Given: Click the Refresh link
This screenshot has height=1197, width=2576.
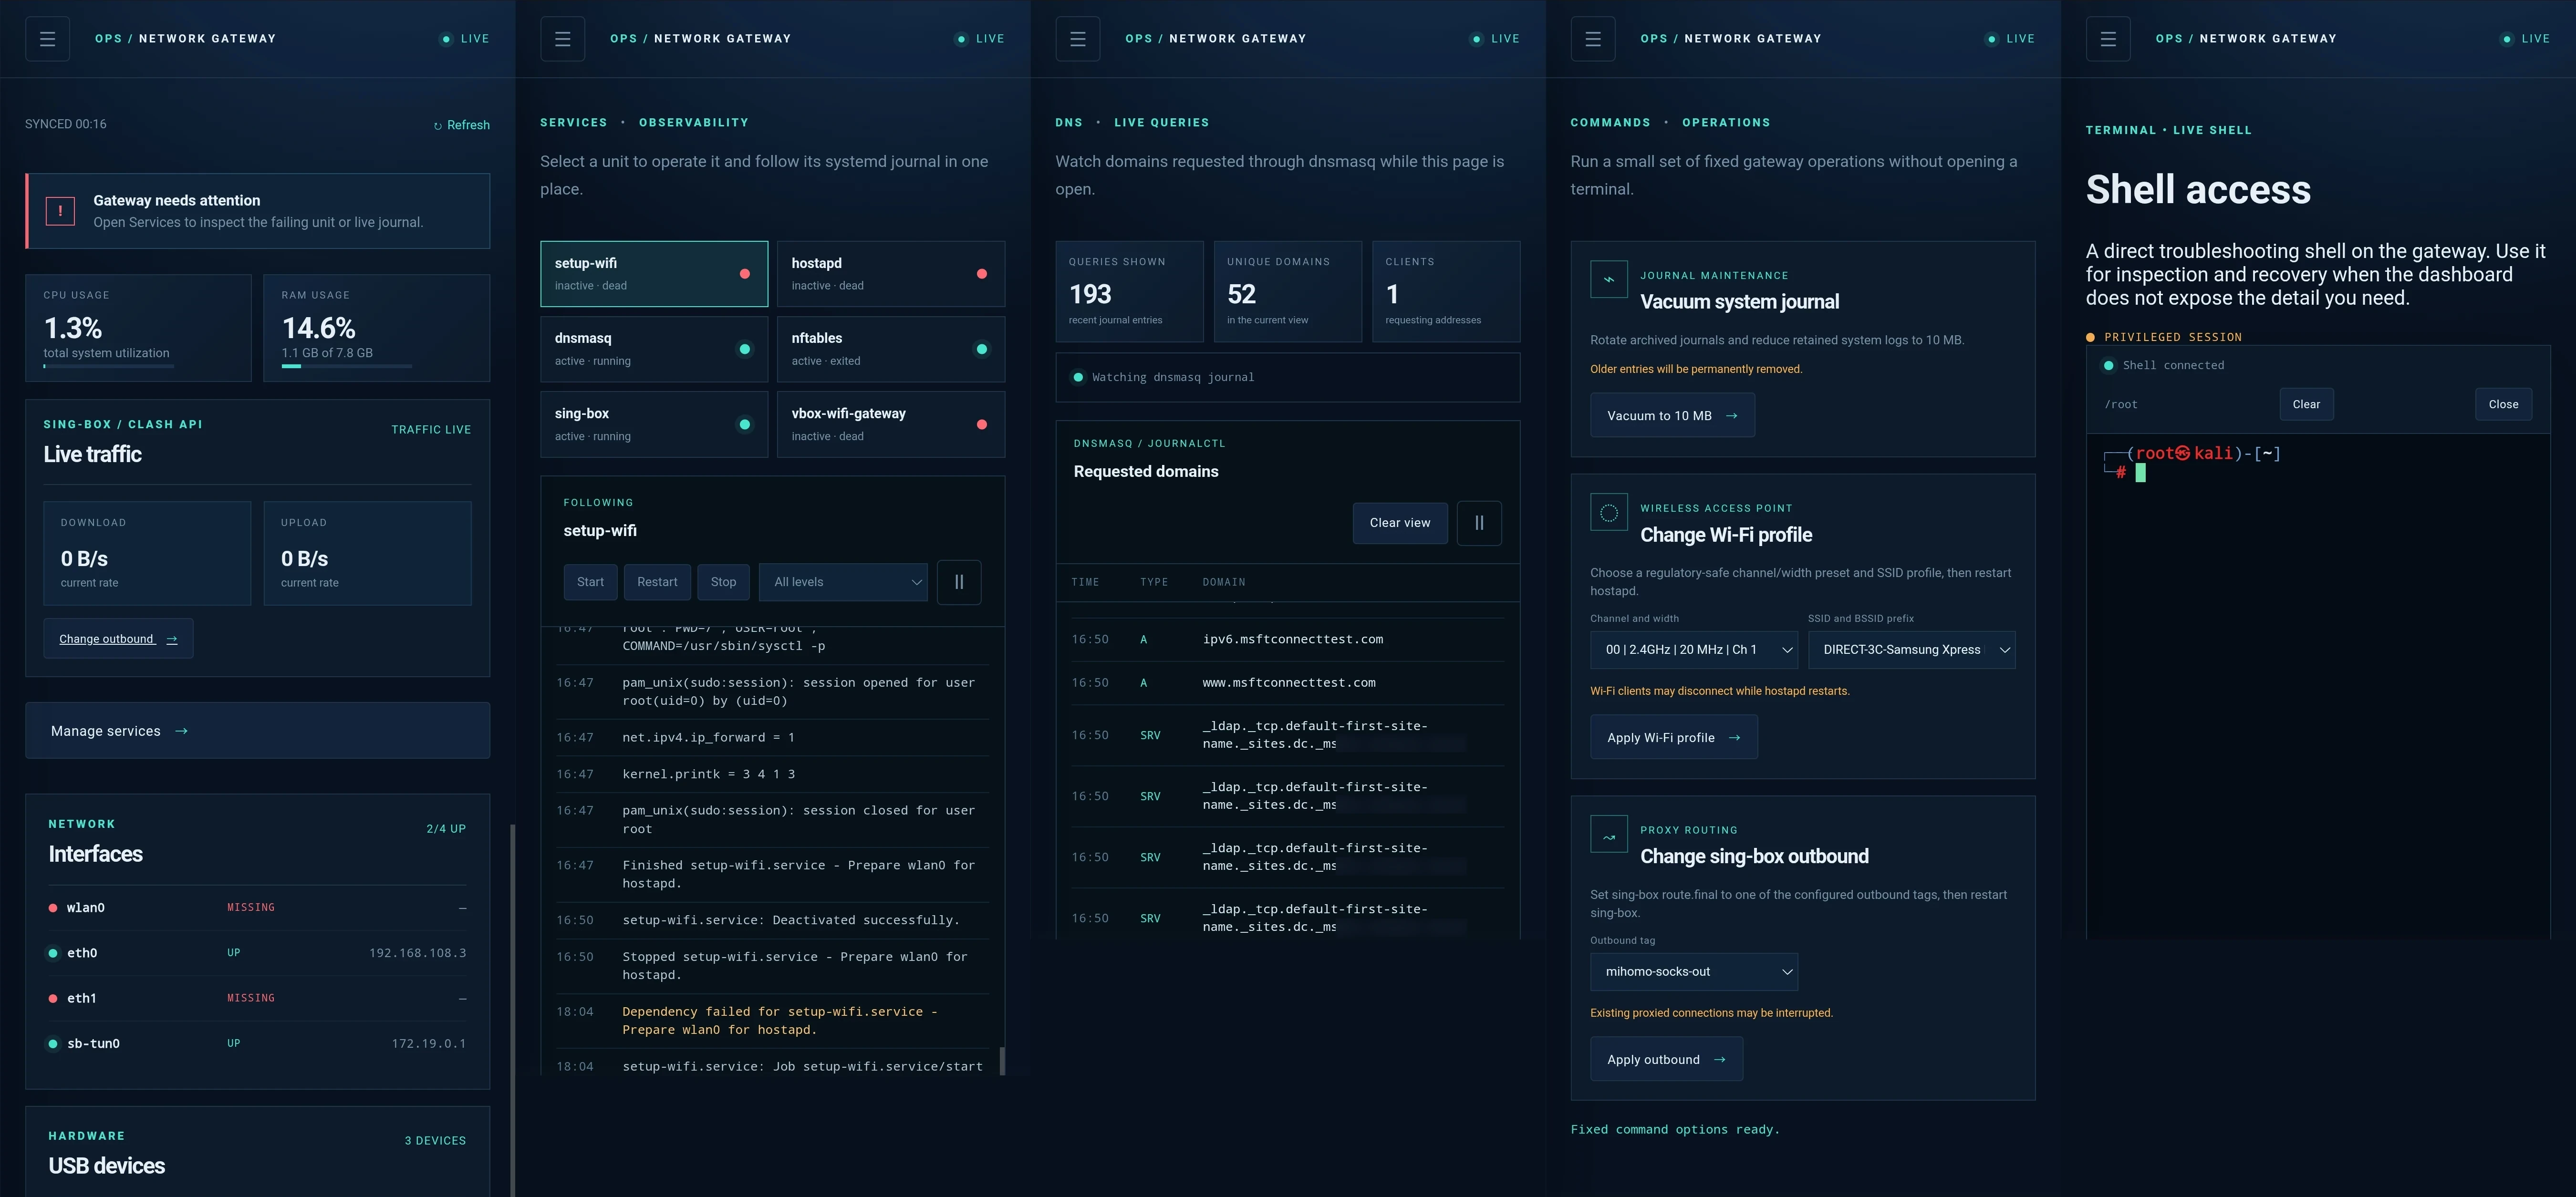Looking at the screenshot, I should coord(461,125).
